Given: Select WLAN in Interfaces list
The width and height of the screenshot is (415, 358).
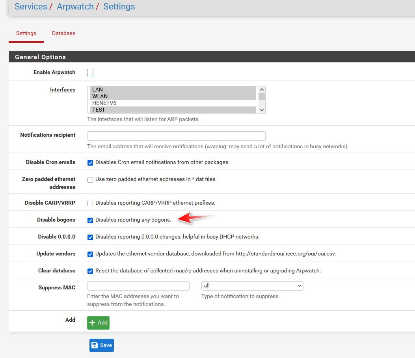Looking at the screenshot, I should tap(173, 96).
